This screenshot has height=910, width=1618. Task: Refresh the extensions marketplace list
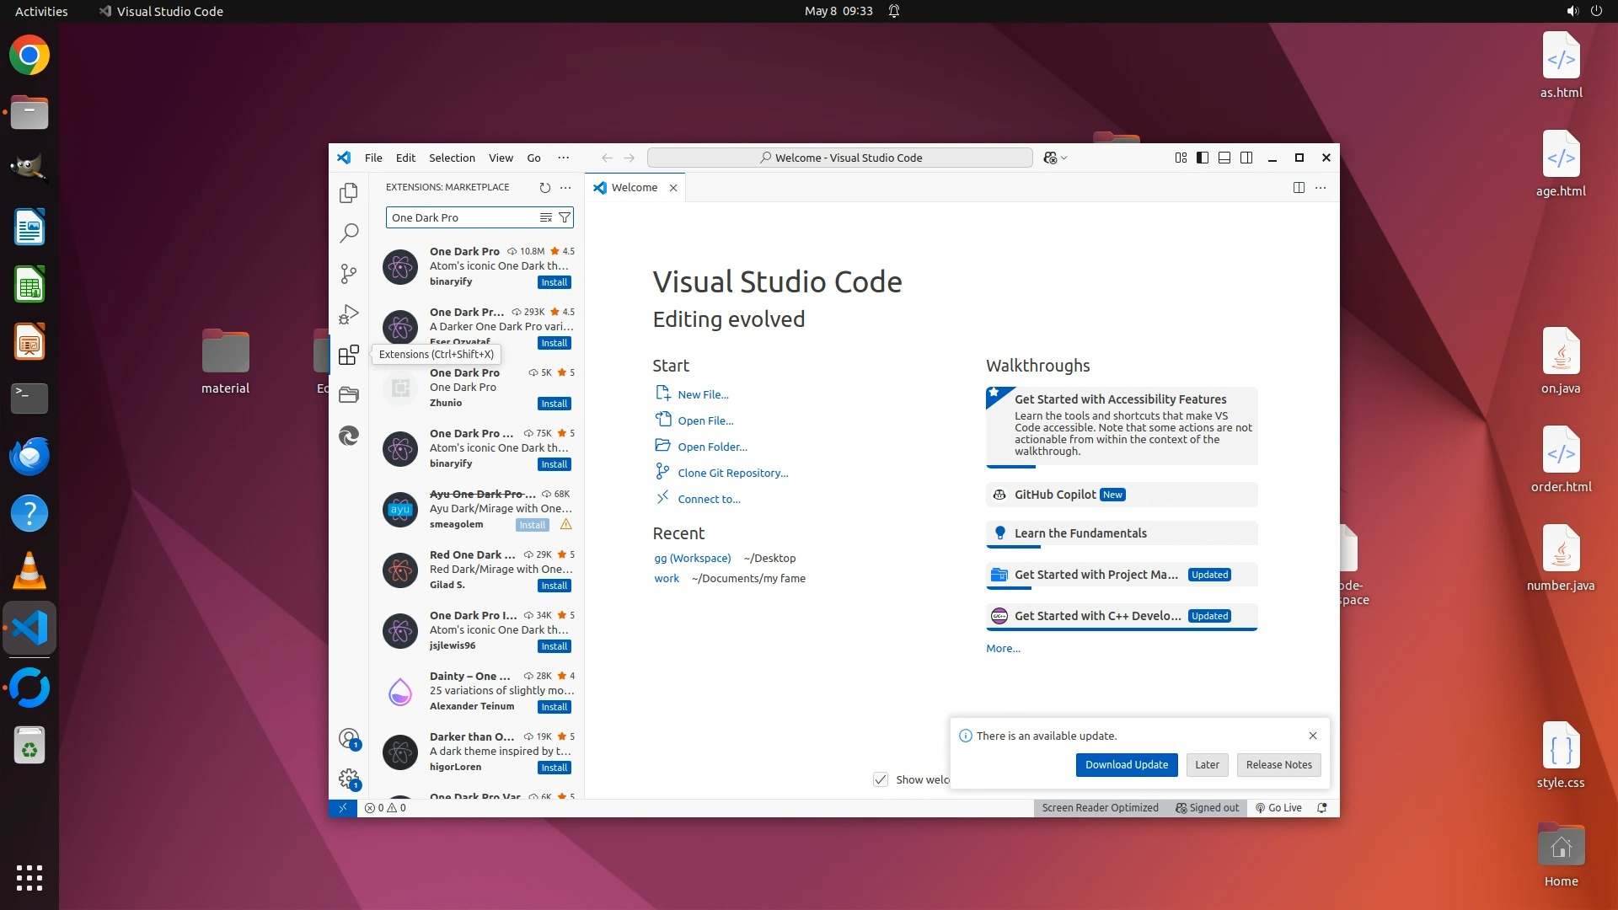544,188
